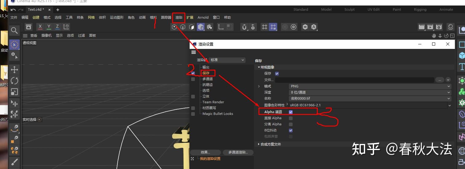
Task: Open the 名称 naming dropdown
Action: click(370, 98)
